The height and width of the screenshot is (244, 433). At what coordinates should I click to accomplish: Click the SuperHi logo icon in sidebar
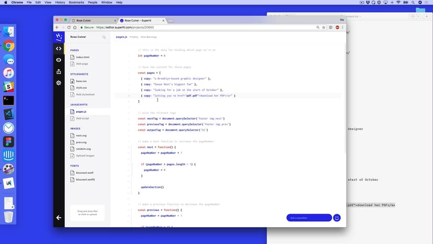[x=59, y=37]
